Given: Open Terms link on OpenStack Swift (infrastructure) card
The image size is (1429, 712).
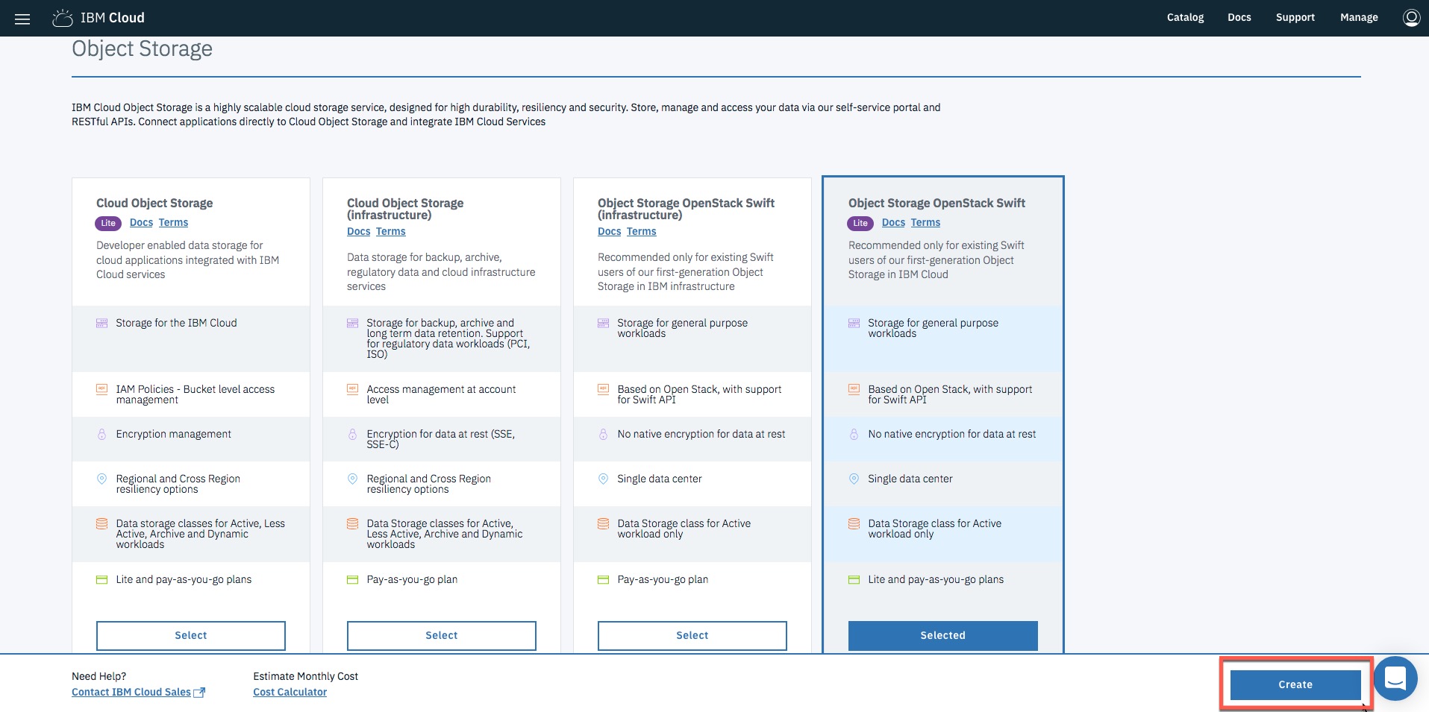Looking at the screenshot, I should [x=641, y=231].
